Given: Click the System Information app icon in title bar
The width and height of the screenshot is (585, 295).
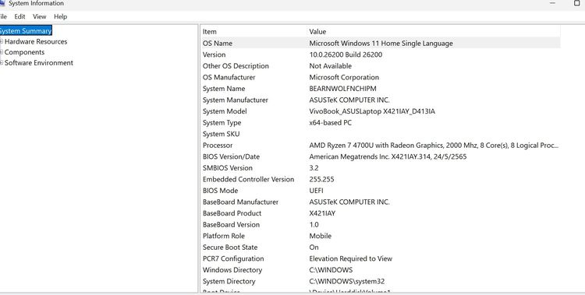Looking at the screenshot, I should 2,3.
